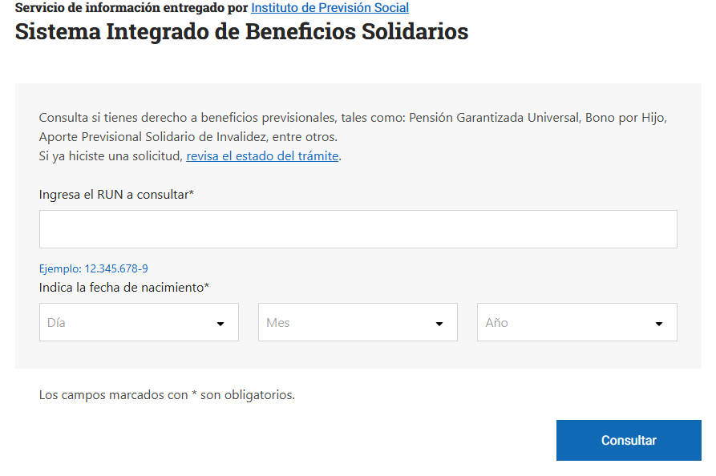Expand the Día combo box

(139, 322)
